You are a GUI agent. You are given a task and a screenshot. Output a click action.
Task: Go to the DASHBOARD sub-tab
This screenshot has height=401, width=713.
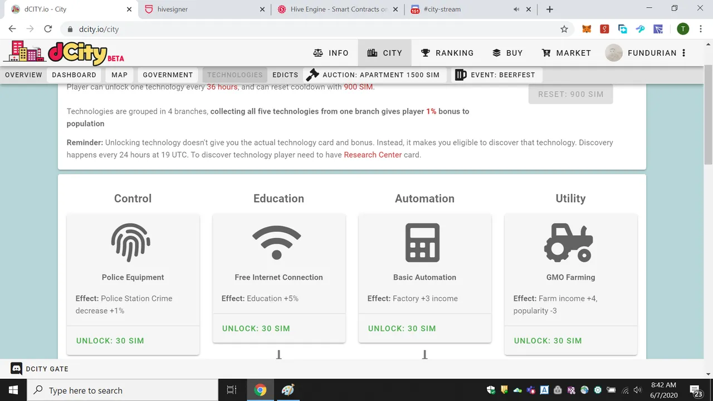click(x=74, y=75)
